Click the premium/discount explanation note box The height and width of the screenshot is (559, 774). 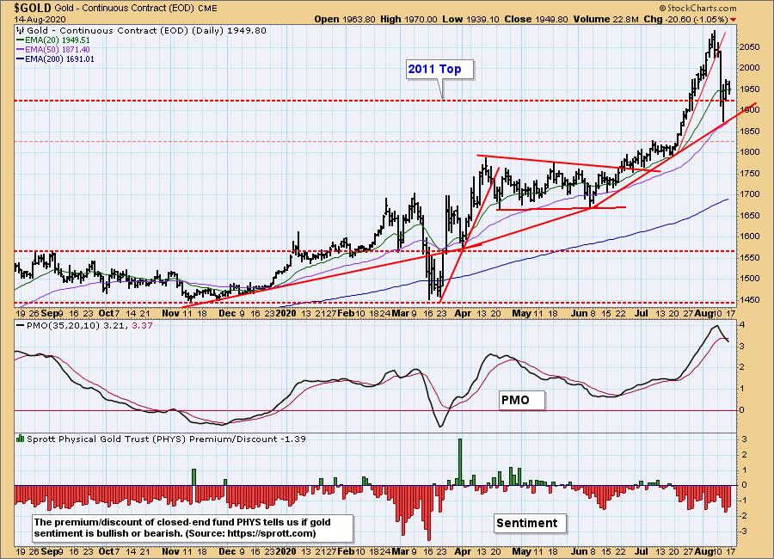coord(193,528)
